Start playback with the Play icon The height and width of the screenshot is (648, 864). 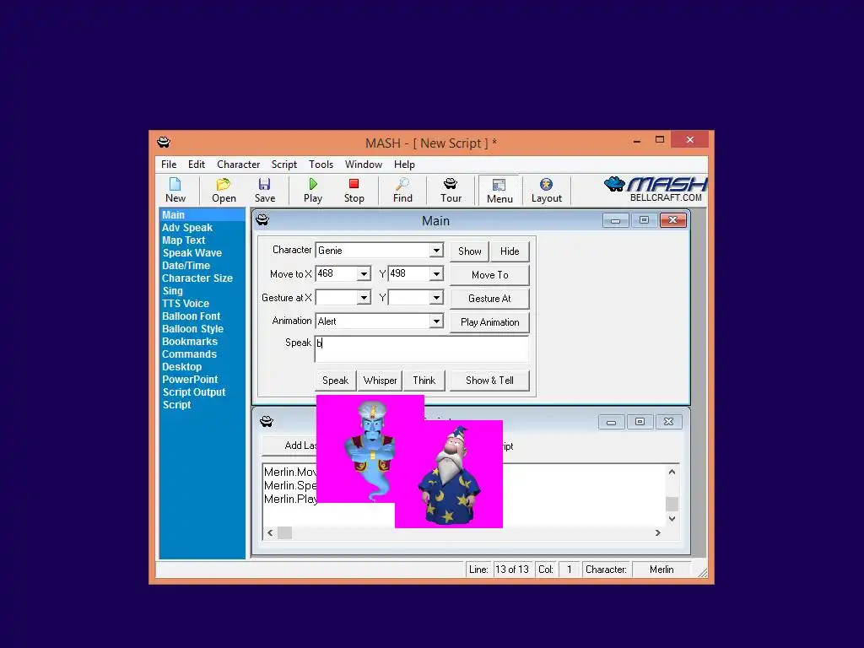pyautogui.click(x=313, y=190)
